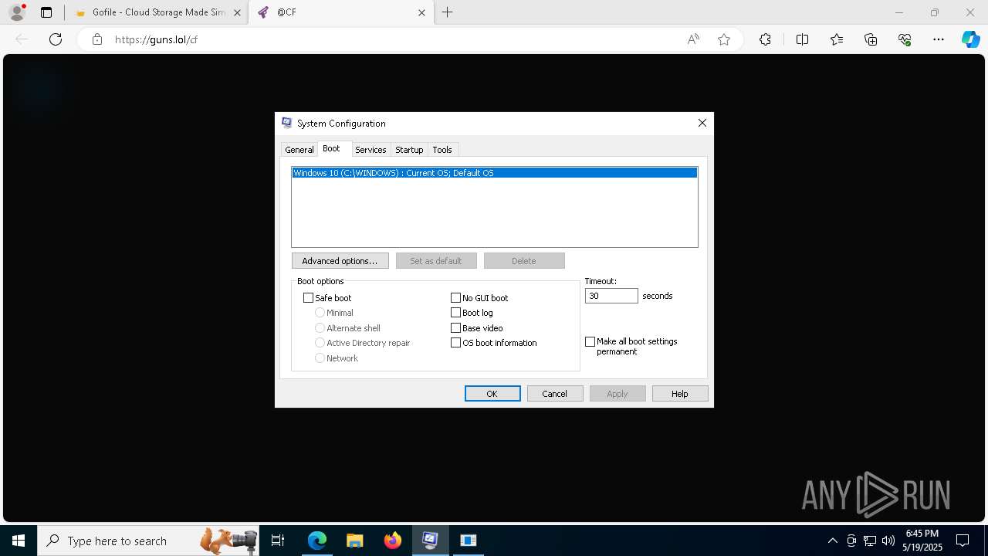Open the Services tab
The height and width of the screenshot is (556, 988).
point(370,150)
